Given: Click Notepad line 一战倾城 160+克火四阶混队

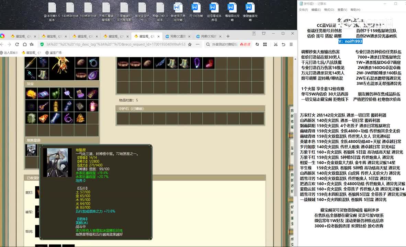Looking at the screenshot, I should pyautogui.click(x=343, y=200).
